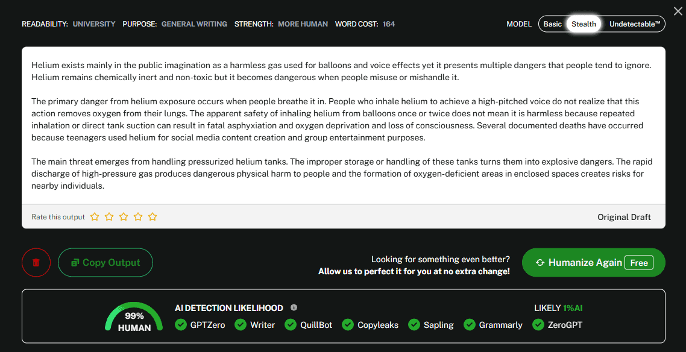Screen dimensions: 686x352
Task: Click the Copy Output button
Action: [x=105, y=262]
